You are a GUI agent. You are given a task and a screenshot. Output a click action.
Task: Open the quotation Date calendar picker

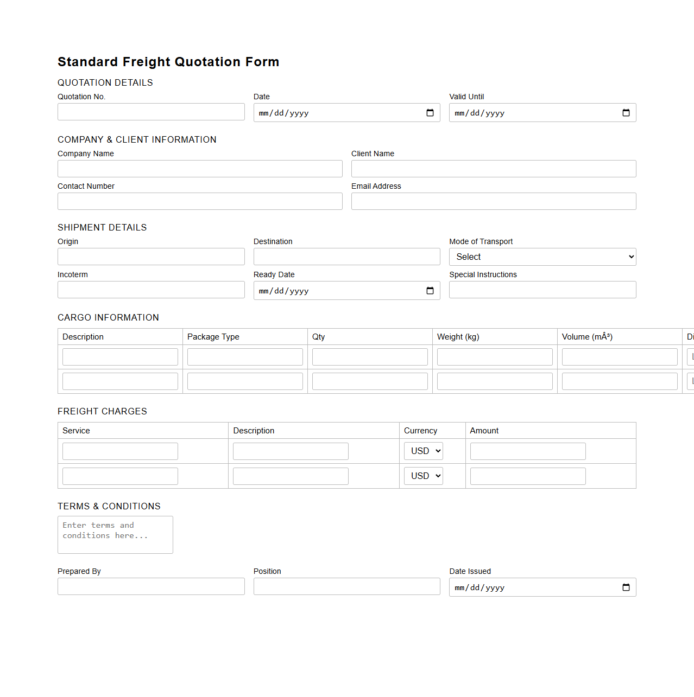430,113
